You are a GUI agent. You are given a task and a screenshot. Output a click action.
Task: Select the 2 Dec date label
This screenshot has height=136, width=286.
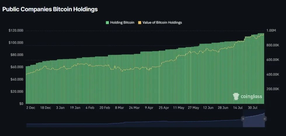coord(31,108)
